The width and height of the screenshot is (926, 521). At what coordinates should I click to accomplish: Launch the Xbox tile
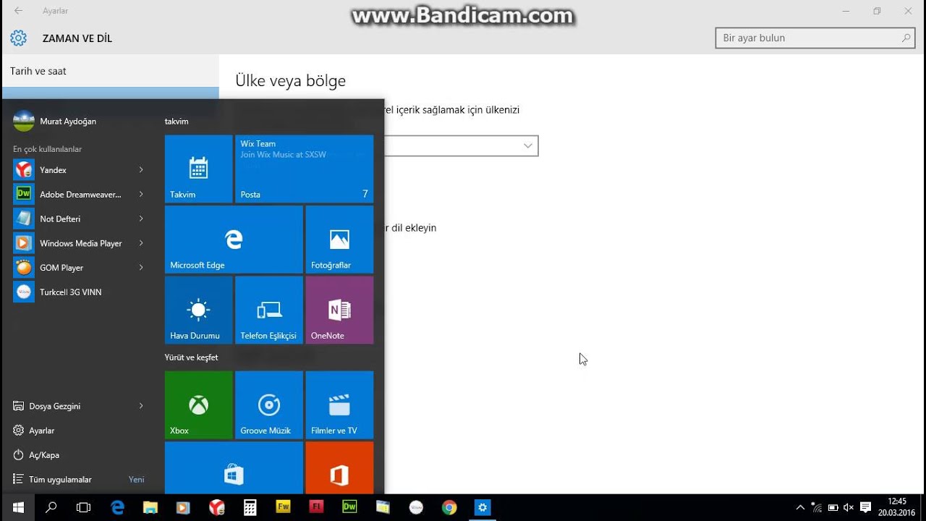(x=199, y=404)
